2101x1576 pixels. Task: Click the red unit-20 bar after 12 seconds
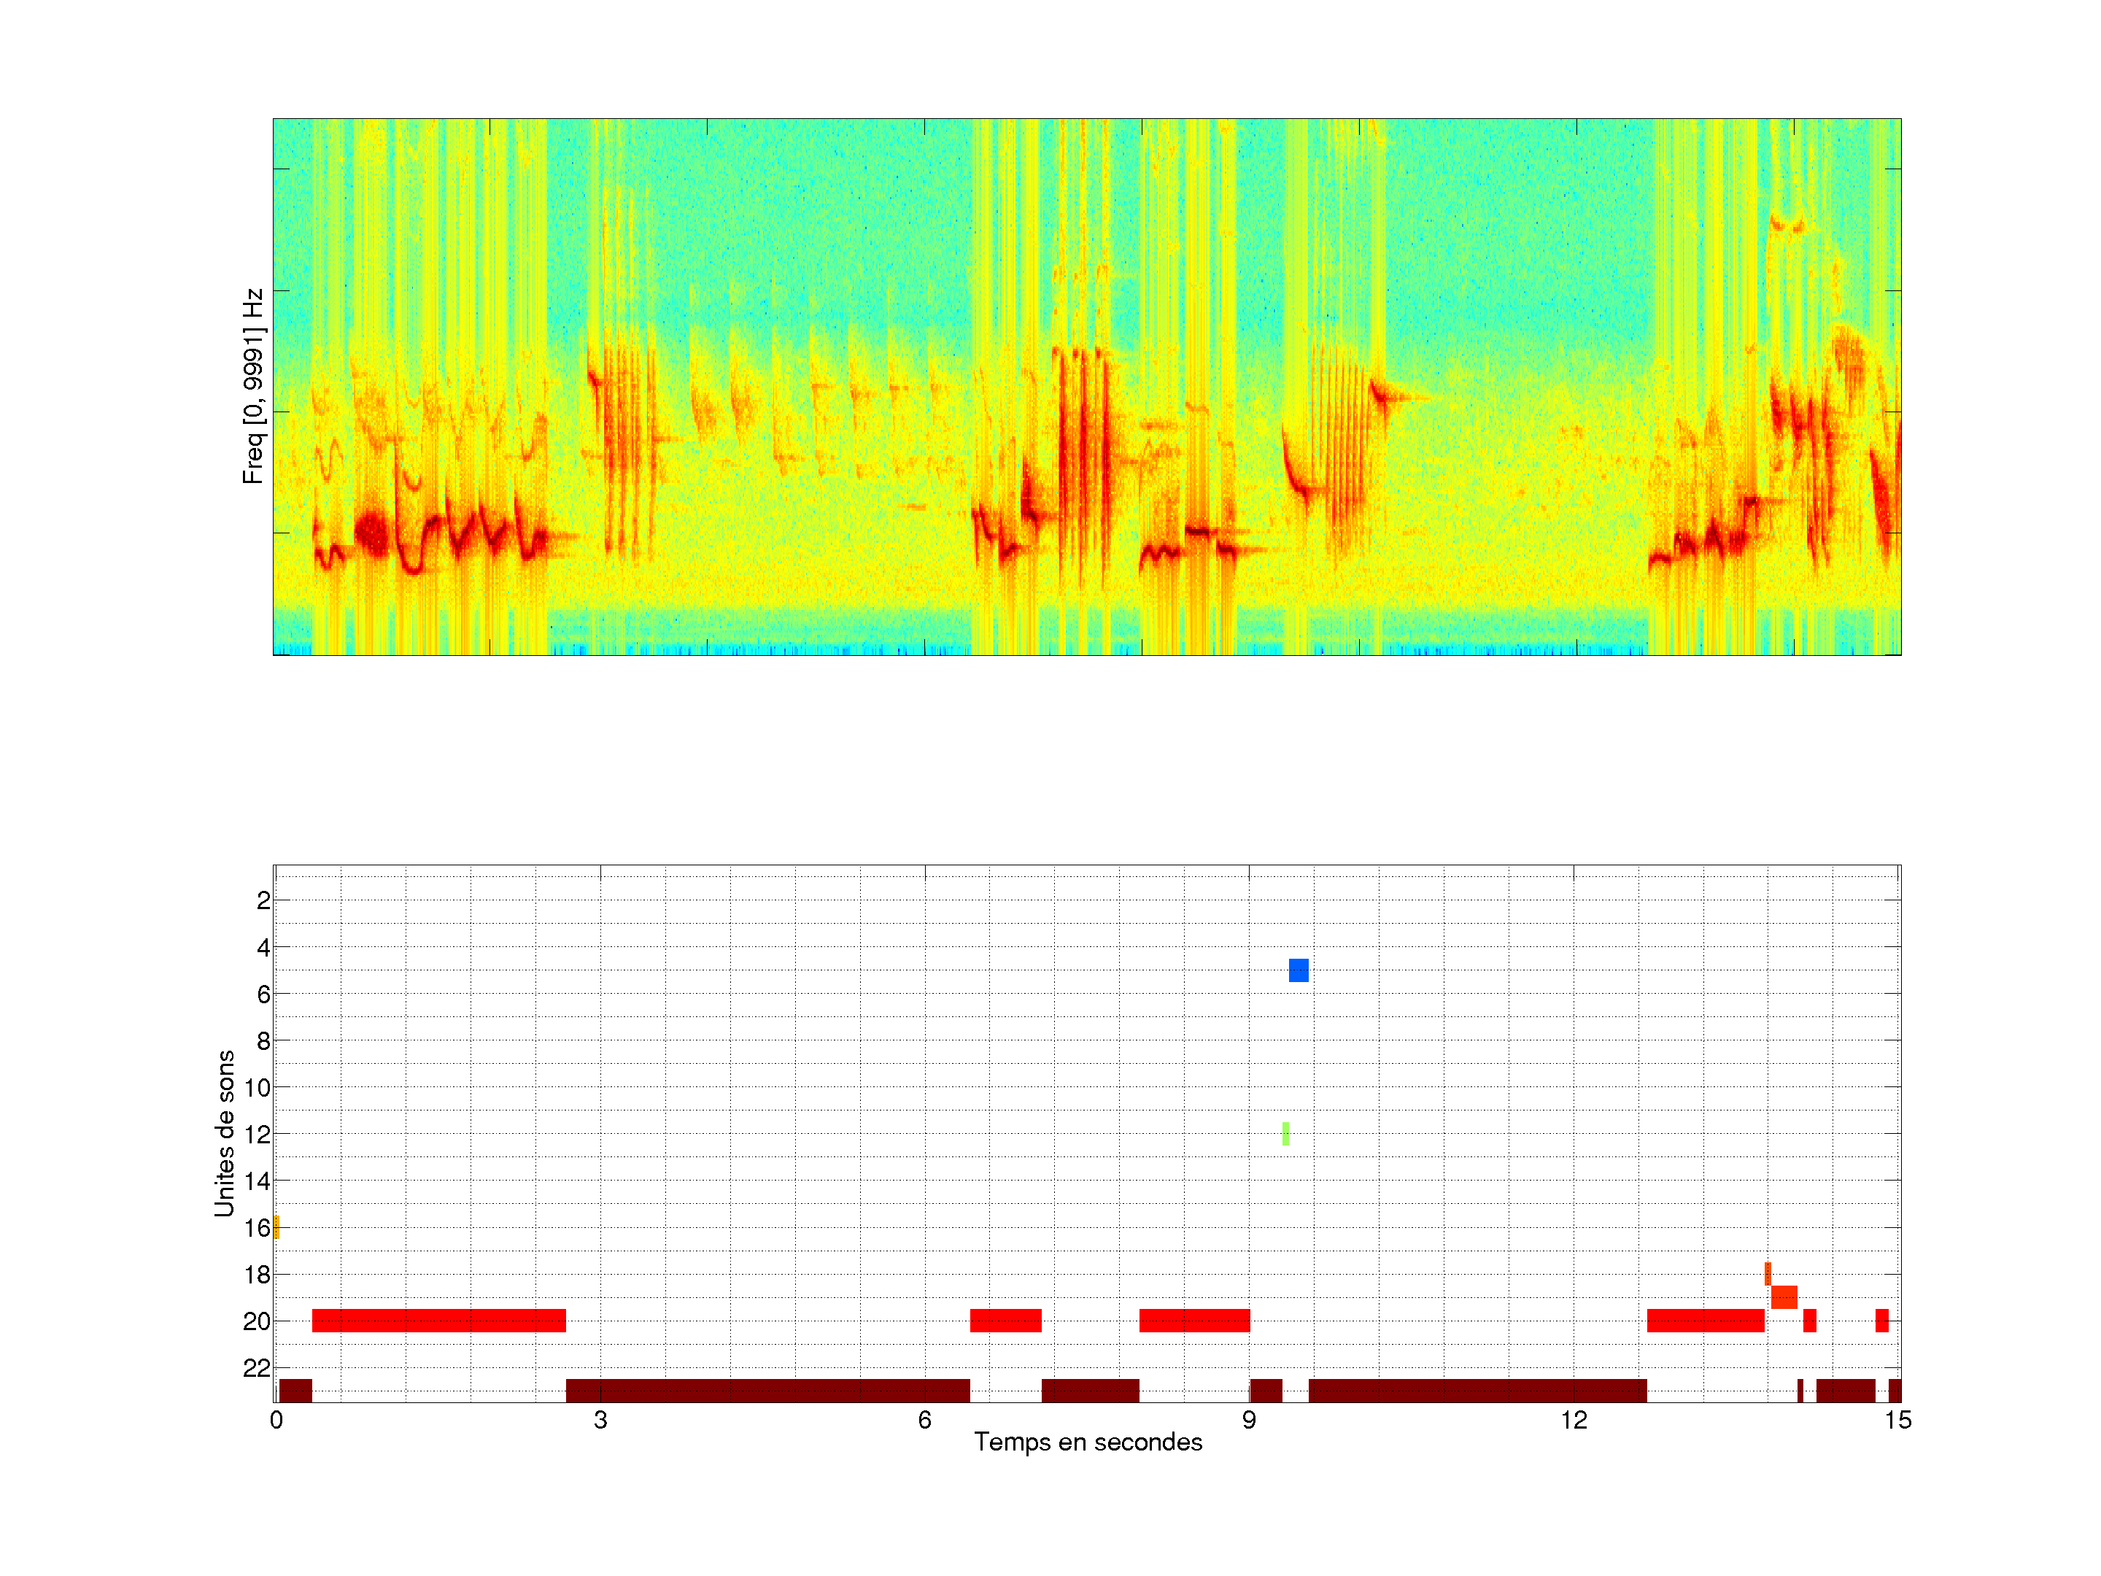click(x=1705, y=1321)
